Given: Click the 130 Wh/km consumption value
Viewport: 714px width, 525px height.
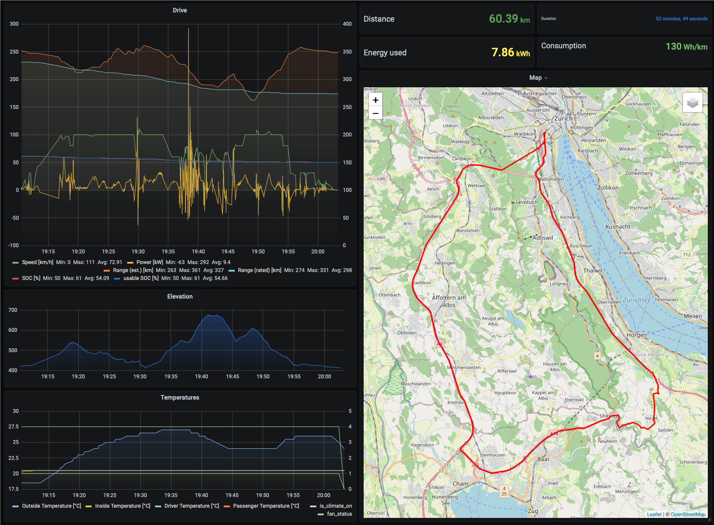Looking at the screenshot, I should (687, 47).
